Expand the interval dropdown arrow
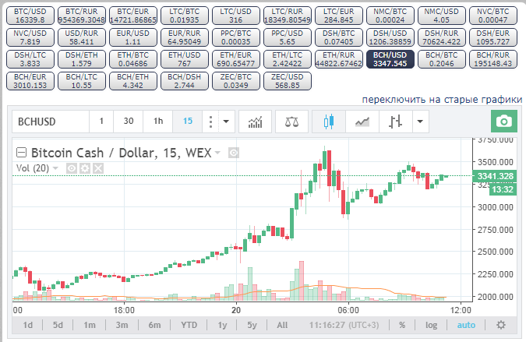 point(227,122)
